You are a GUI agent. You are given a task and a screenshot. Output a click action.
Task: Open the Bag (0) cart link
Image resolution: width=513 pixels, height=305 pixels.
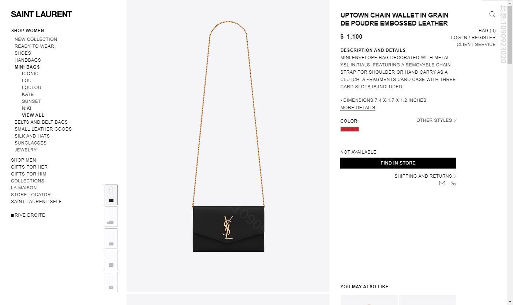487,31
